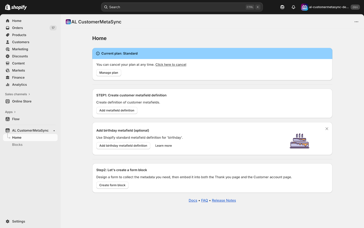Screen dimensions: 364x228
Task: Follow the Click here to cancel link
Action: click(171, 65)
